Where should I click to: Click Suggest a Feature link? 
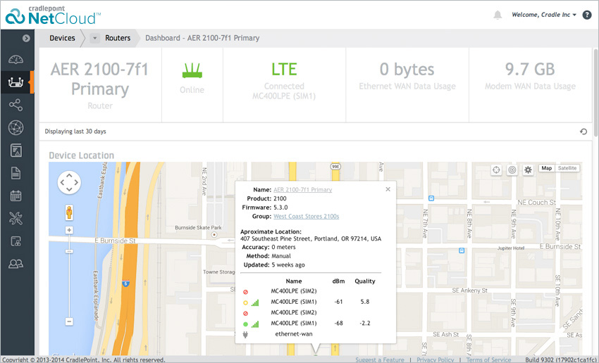[x=379, y=359]
